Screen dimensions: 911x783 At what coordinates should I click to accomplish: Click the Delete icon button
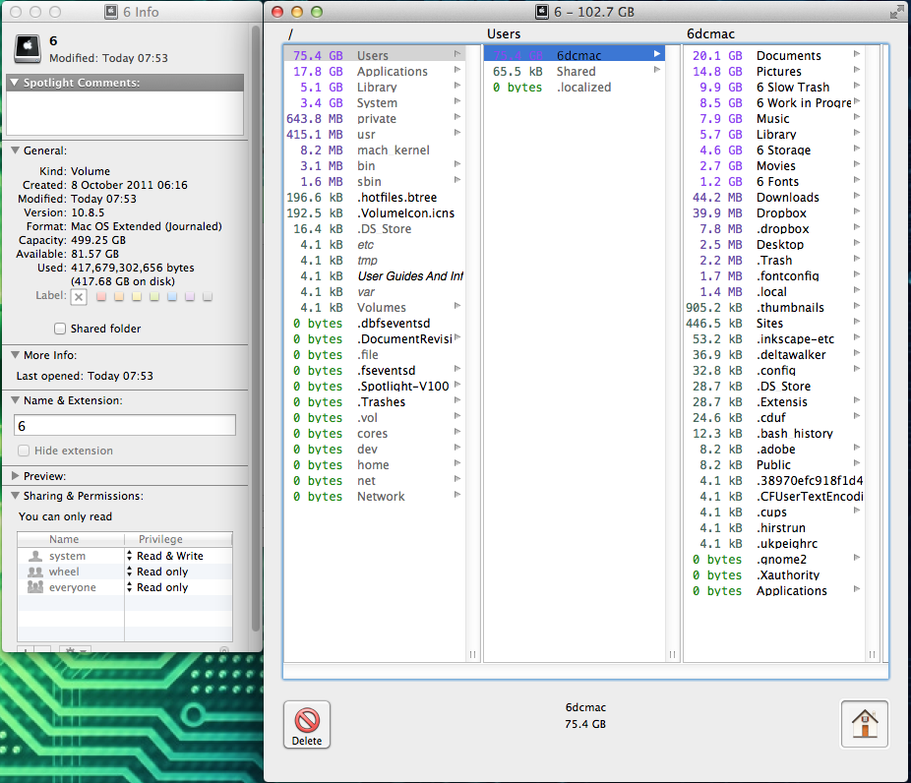coord(307,725)
